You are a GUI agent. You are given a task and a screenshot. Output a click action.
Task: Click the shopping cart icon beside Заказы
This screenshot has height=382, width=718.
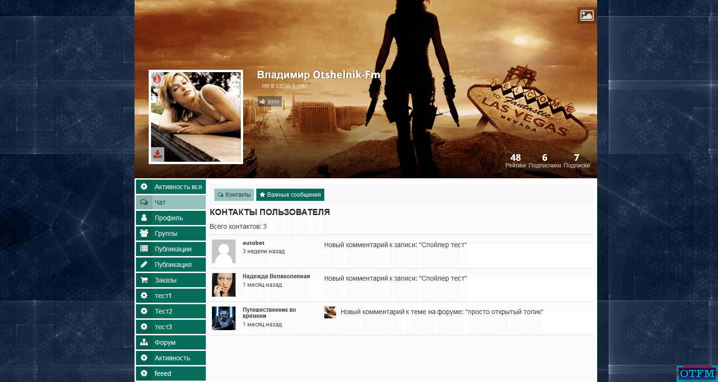(x=144, y=280)
